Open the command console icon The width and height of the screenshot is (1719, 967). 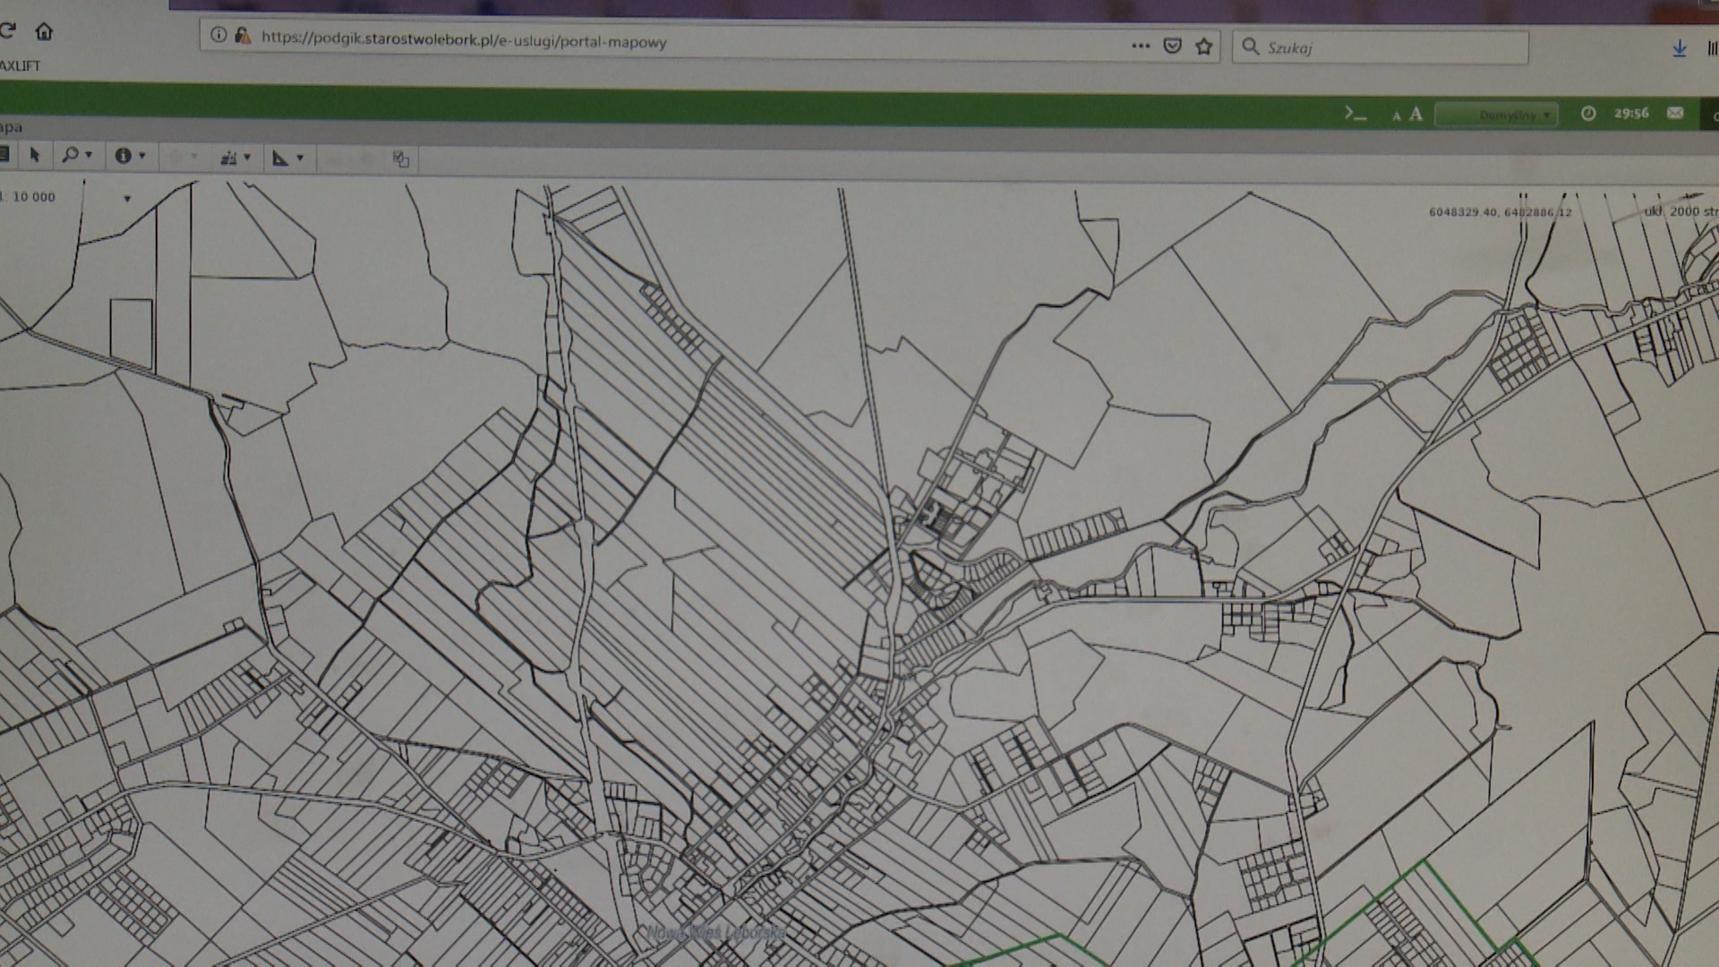pyautogui.click(x=1356, y=114)
